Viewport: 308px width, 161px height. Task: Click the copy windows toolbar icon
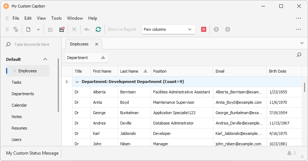16,29
